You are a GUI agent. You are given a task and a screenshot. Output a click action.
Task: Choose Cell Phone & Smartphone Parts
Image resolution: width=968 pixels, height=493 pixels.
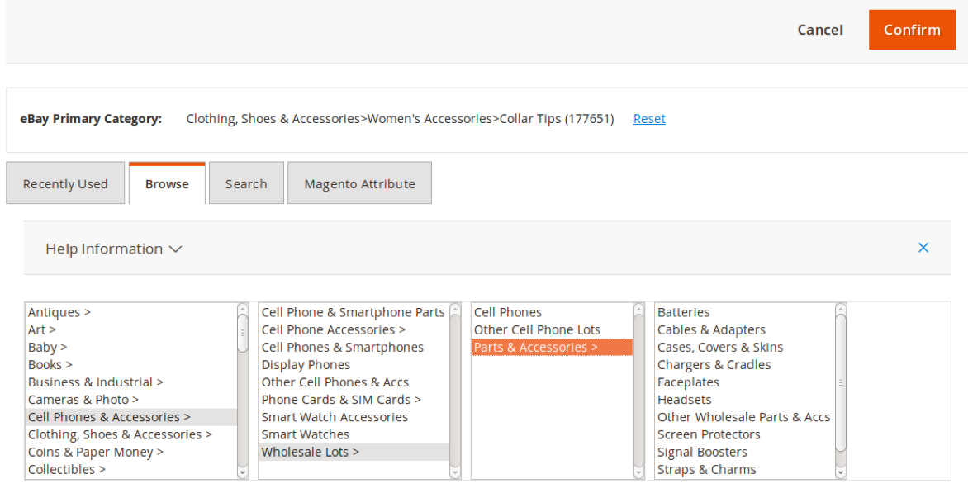[x=354, y=312]
